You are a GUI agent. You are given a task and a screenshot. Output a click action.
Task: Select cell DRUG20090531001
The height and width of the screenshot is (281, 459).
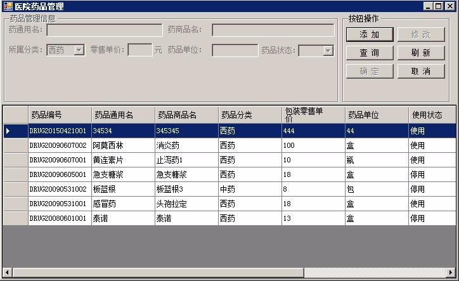coord(60,204)
